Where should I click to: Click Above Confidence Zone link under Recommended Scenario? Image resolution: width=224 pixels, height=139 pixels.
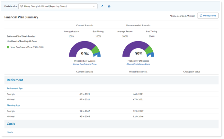(138, 64)
